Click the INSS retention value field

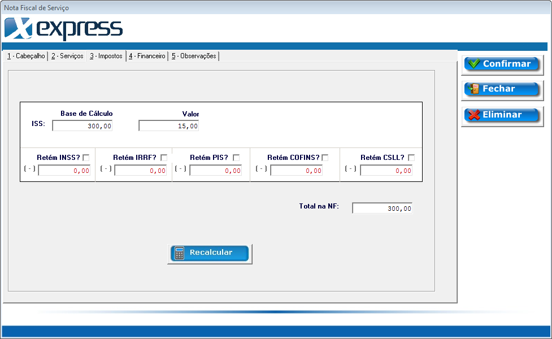pos(64,171)
